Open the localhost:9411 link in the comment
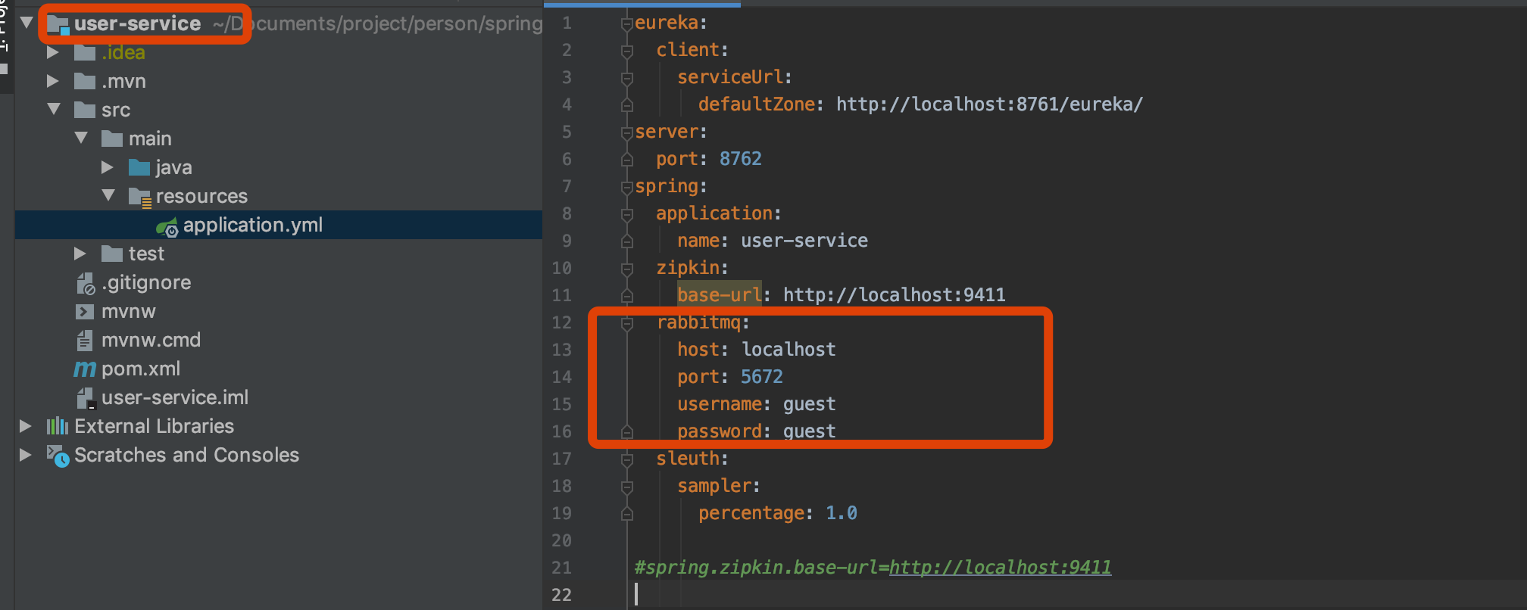The height and width of the screenshot is (610, 1527). [1000, 568]
